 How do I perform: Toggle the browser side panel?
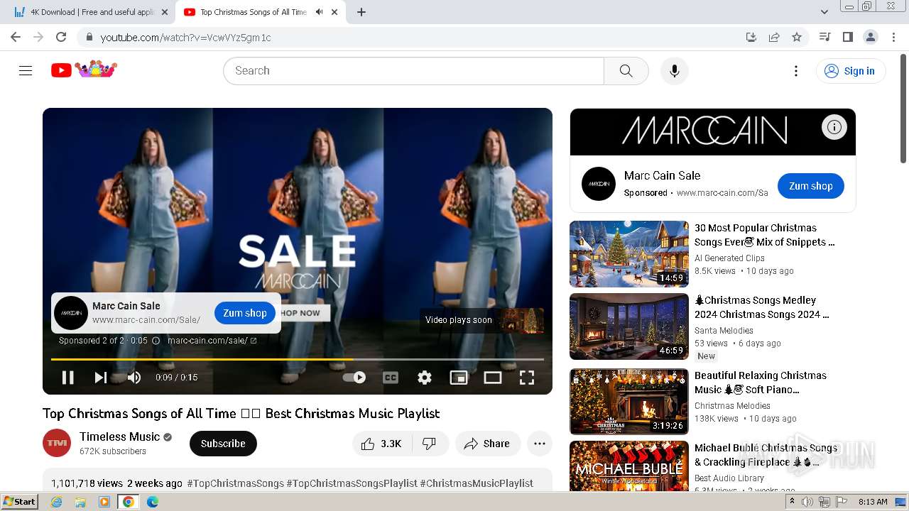click(x=847, y=37)
